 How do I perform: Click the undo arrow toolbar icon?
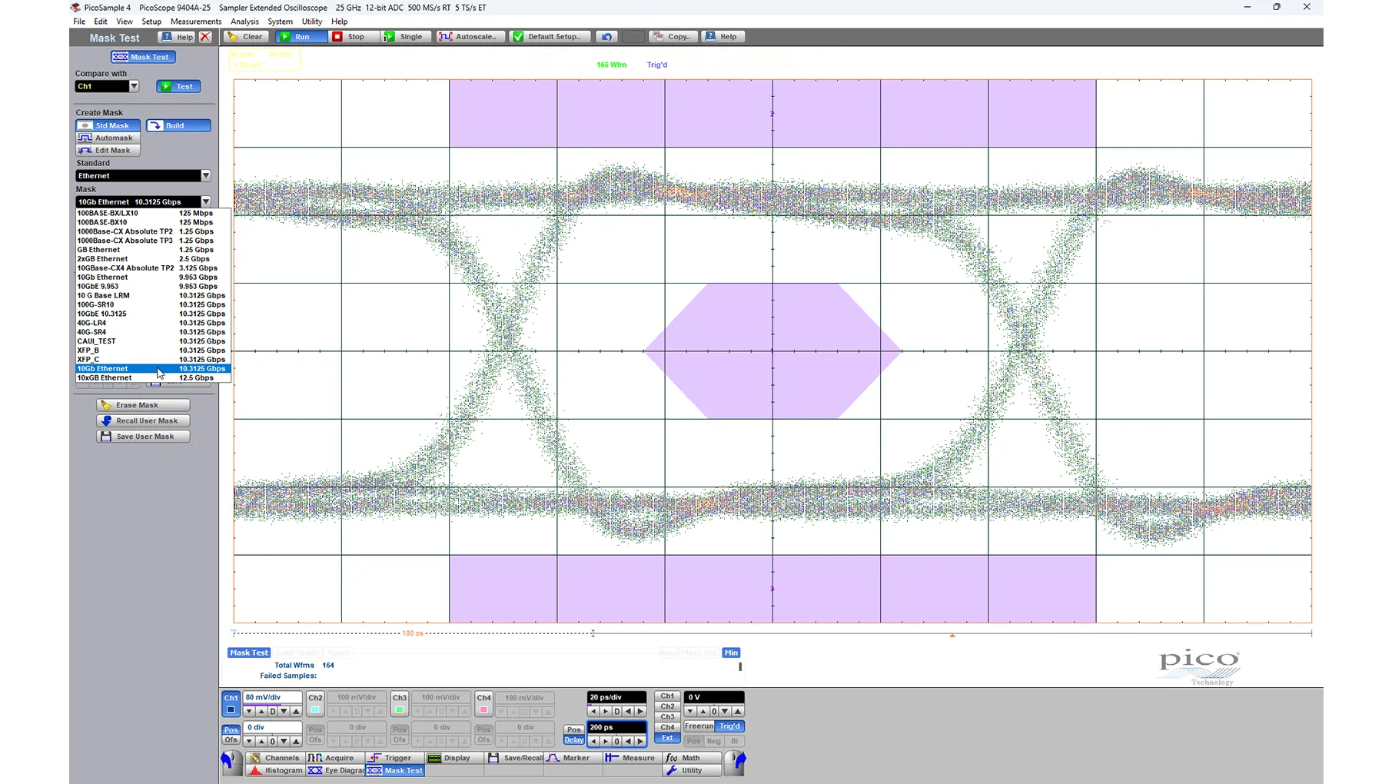click(x=606, y=37)
